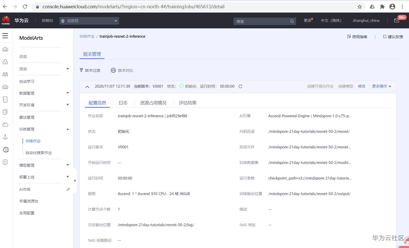
Task: Open the browser profile avatar
Action: [392, 7]
